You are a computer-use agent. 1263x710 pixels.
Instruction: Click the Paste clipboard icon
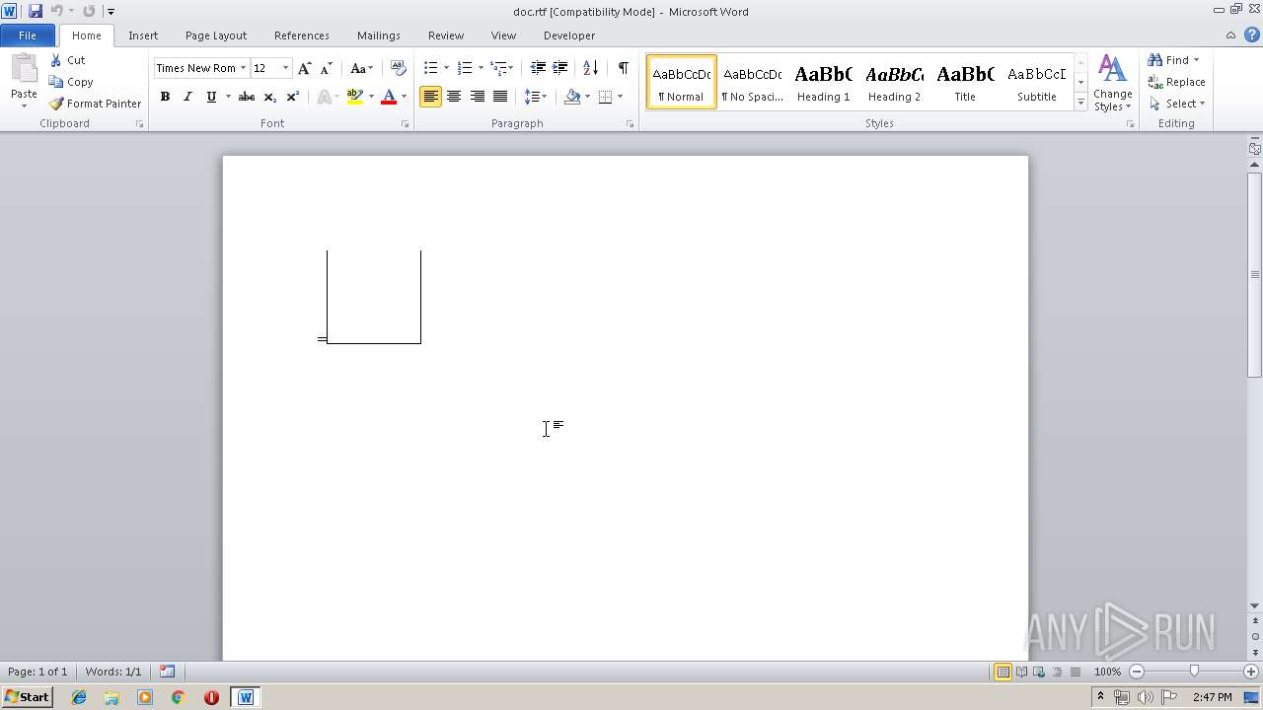pos(24,69)
